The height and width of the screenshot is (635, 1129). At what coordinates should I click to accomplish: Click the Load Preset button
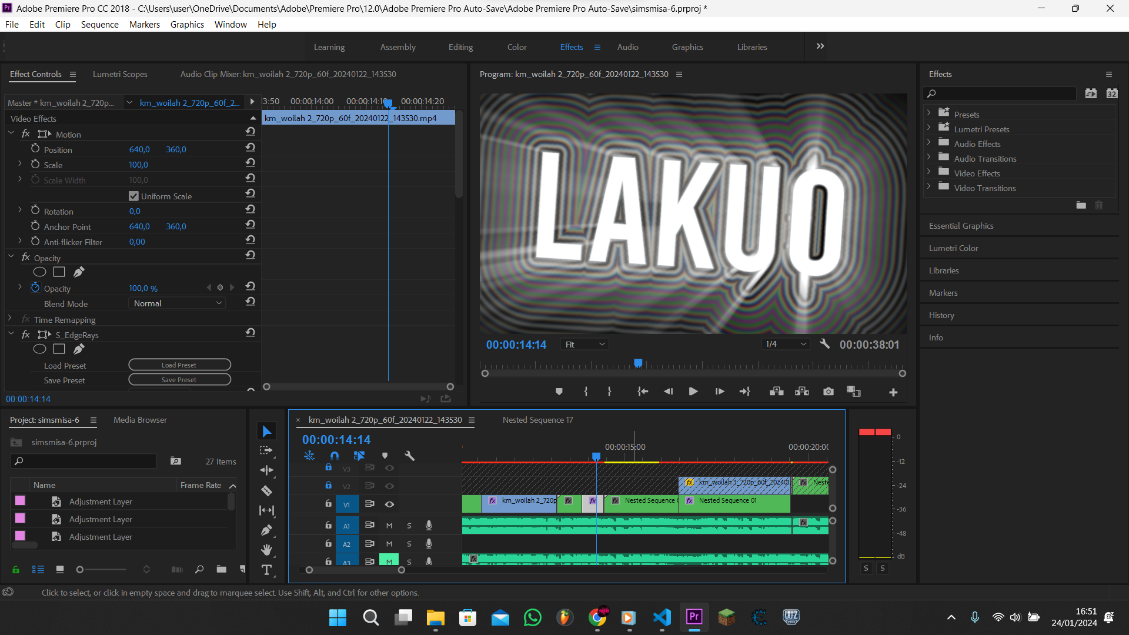[x=179, y=365]
